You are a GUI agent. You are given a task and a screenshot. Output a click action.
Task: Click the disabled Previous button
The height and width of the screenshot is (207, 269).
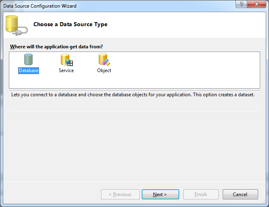[120, 194]
